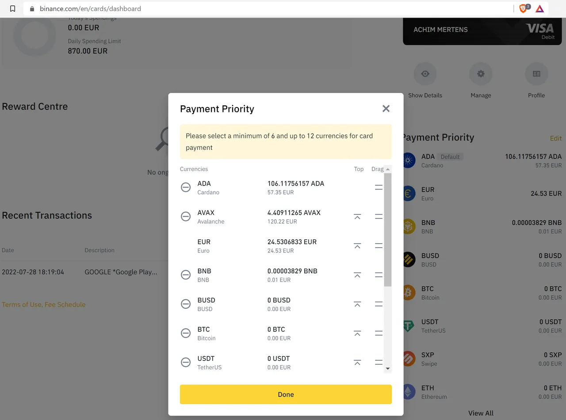Click the currency list scroll-down arrow
Screen dimensions: 566x420
click(388, 368)
